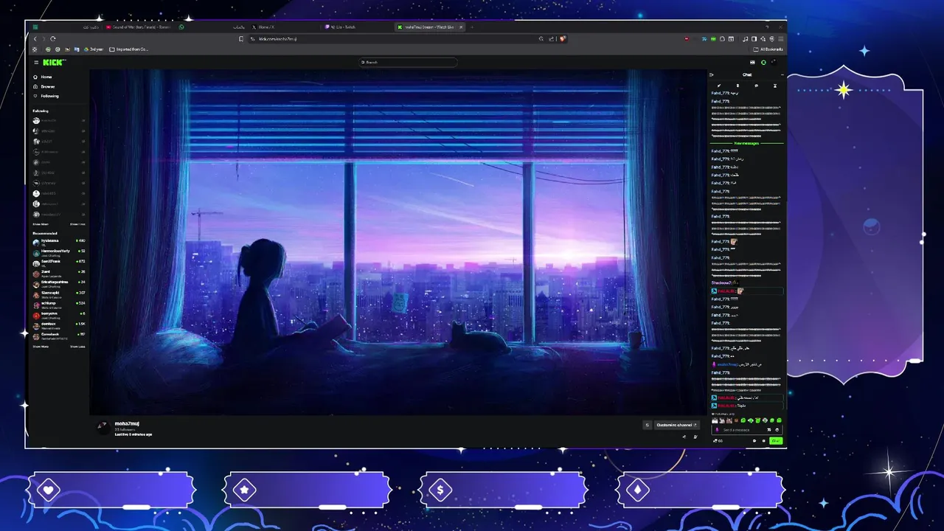Viewport: 944px width, 531px height.
Task: Toggle the Kick sidebar hamburger menu
Action: [x=36, y=63]
